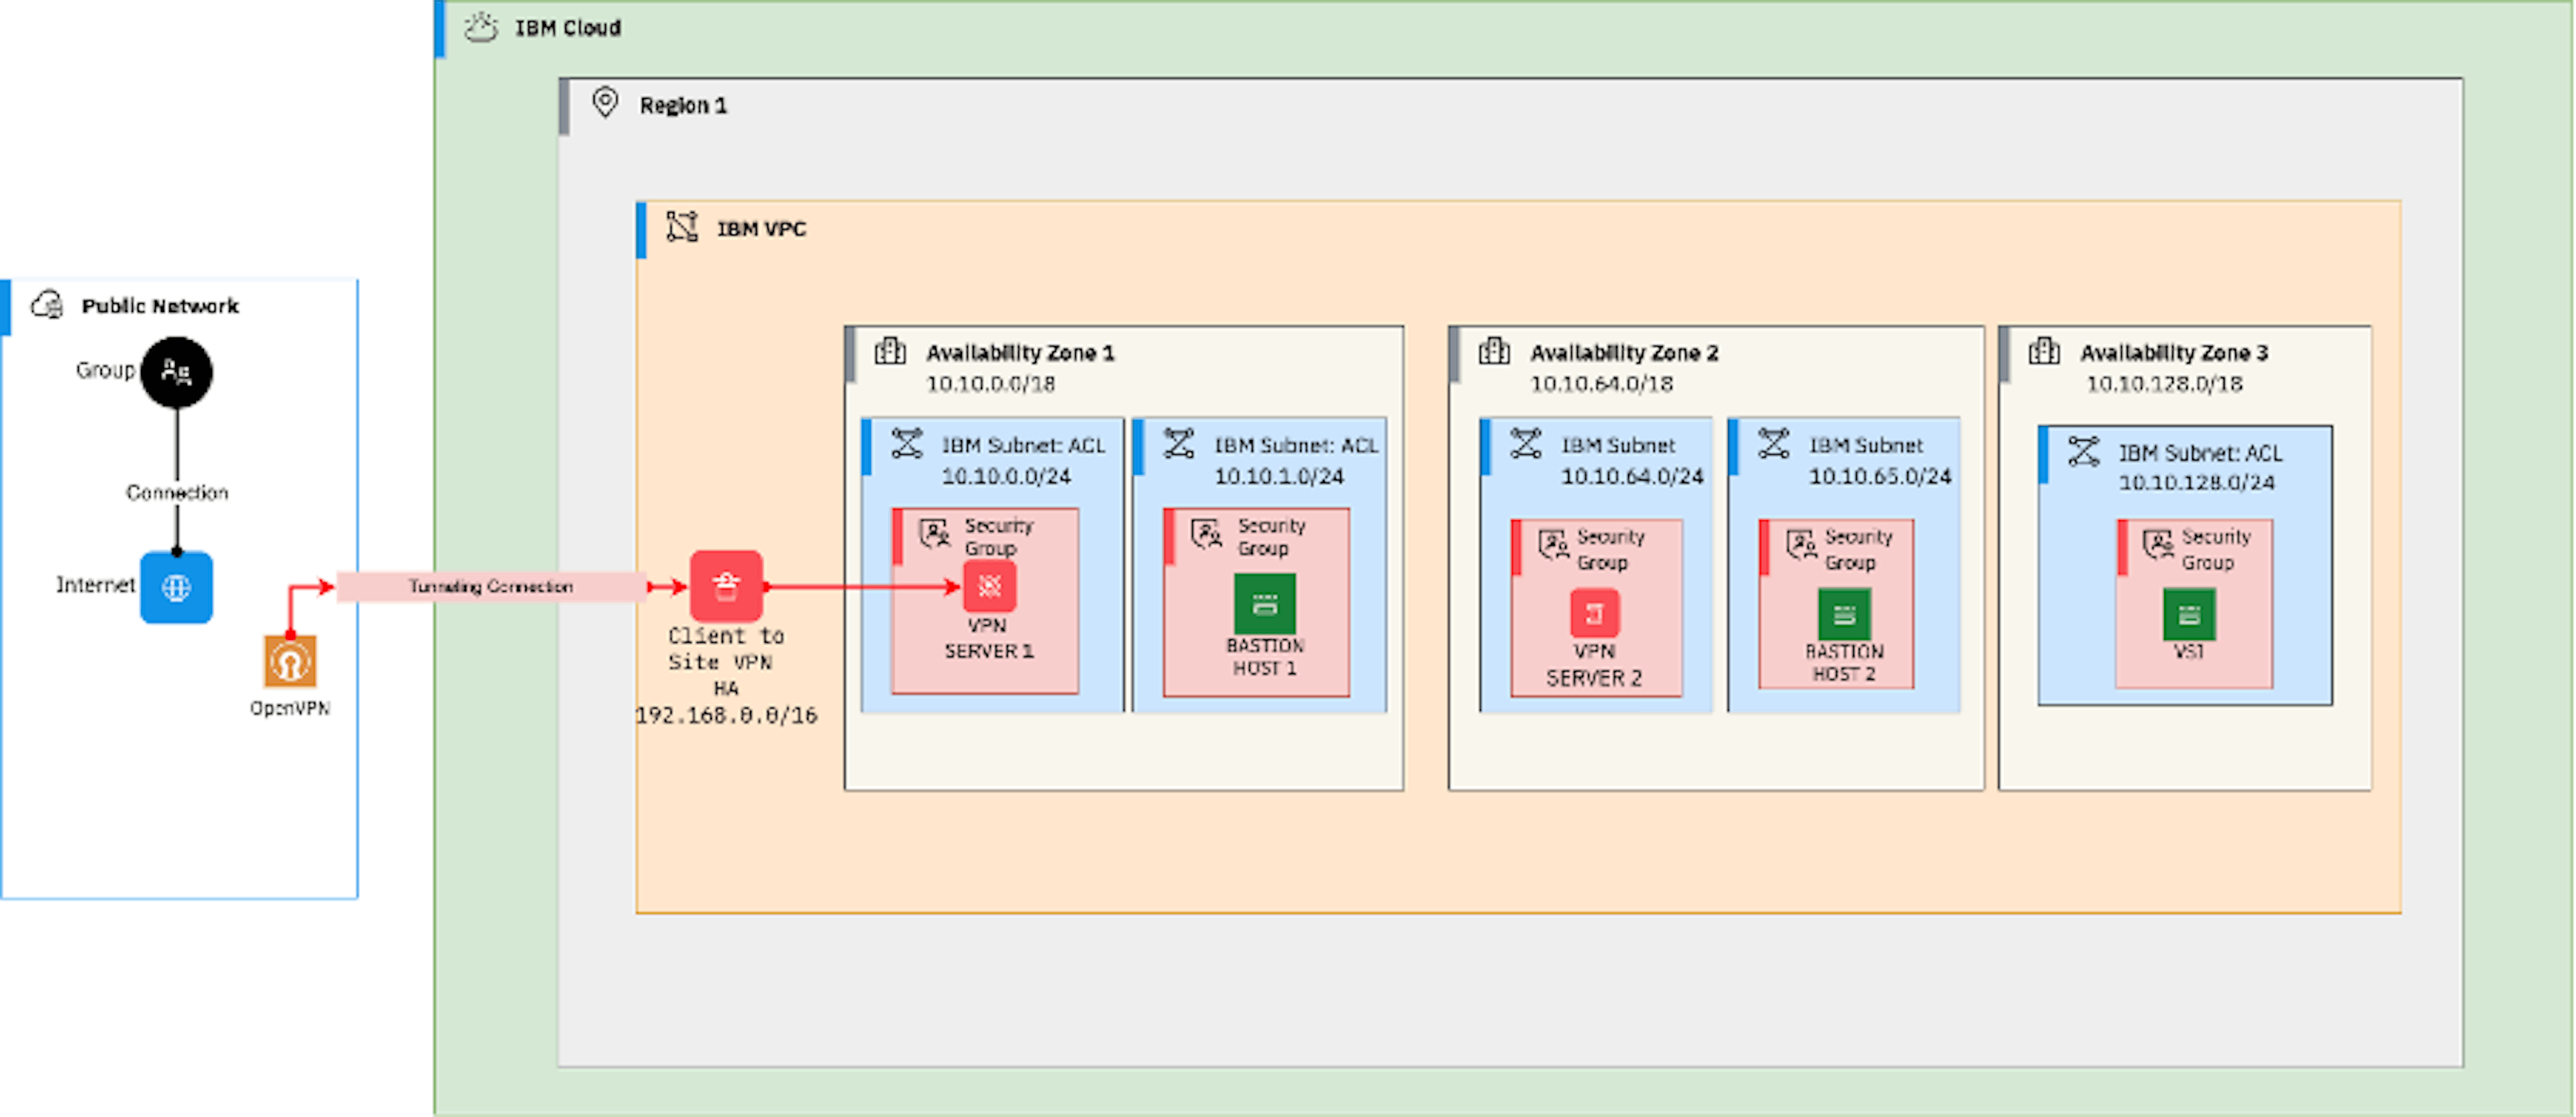
Task: Click the Availability Zone 2 building icon
Action: click(1494, 351)
